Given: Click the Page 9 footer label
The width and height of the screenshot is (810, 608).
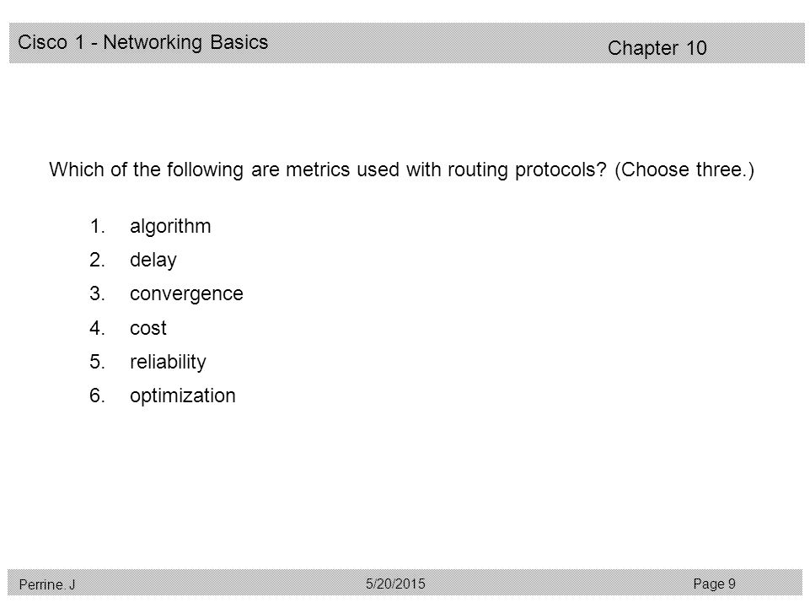Looking at the screenshot, I should [x=715, y=584].
